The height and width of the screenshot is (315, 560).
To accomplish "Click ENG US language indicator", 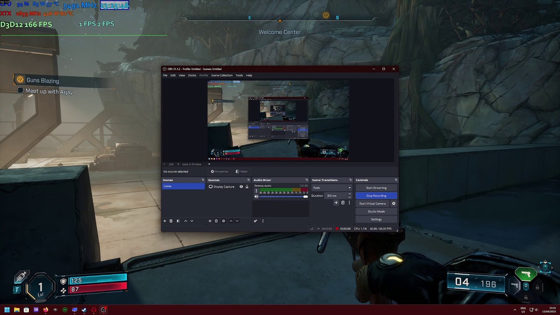I will pos(523,310).
